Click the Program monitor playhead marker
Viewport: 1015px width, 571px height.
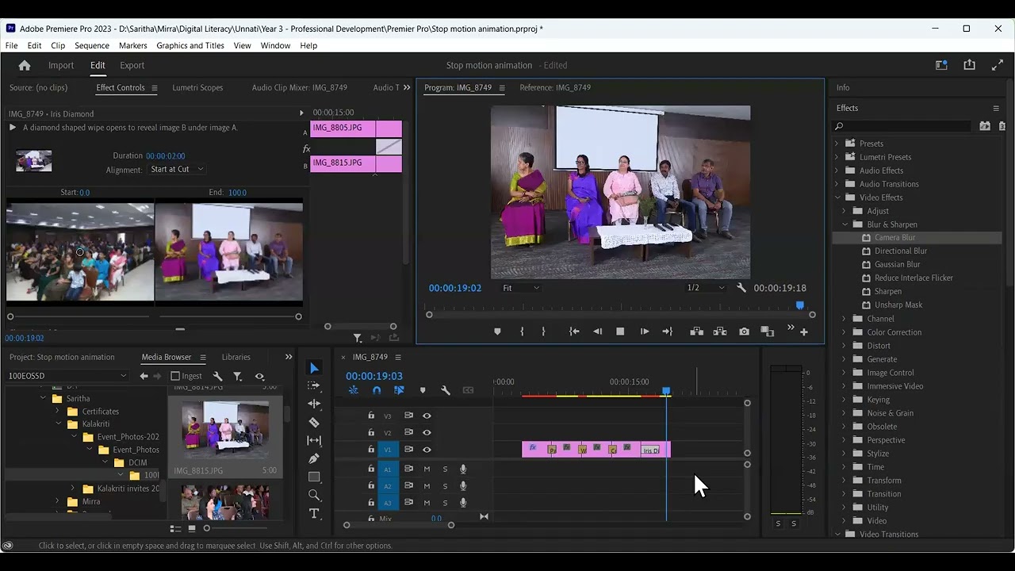tap(800, 305)
